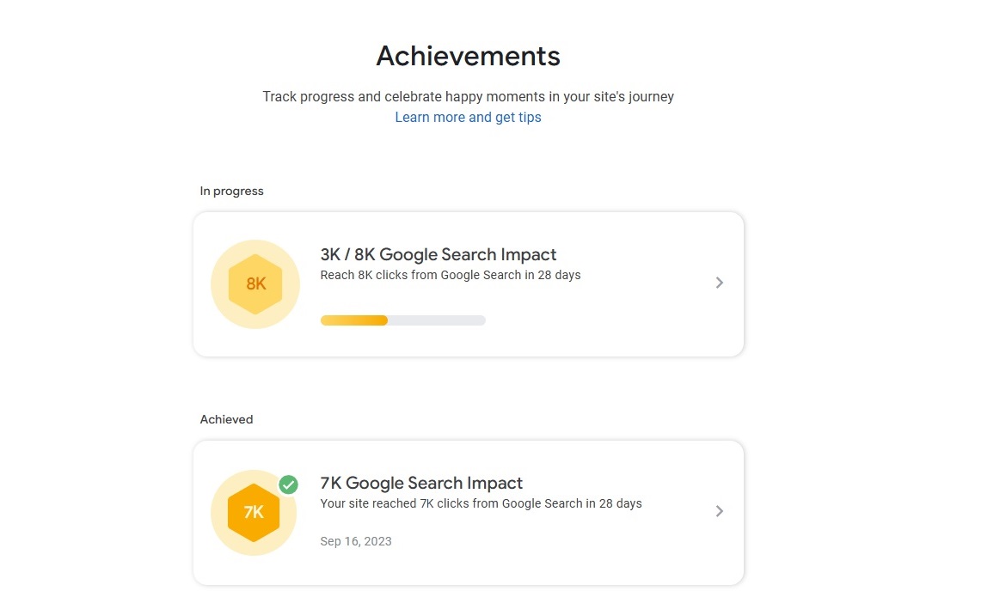Click the 7K Google Search Impact heading
Screen dimensions: 1006x597
tap(421, 483)
